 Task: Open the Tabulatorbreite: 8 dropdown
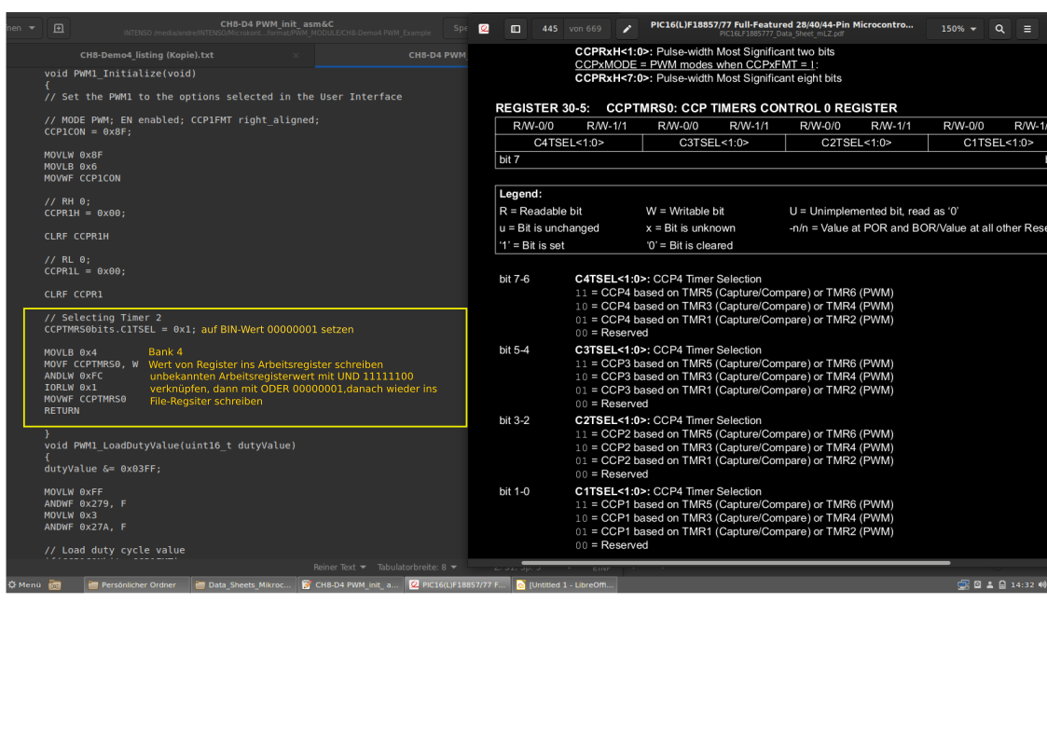pyautogui.click(x=417, y=568)
